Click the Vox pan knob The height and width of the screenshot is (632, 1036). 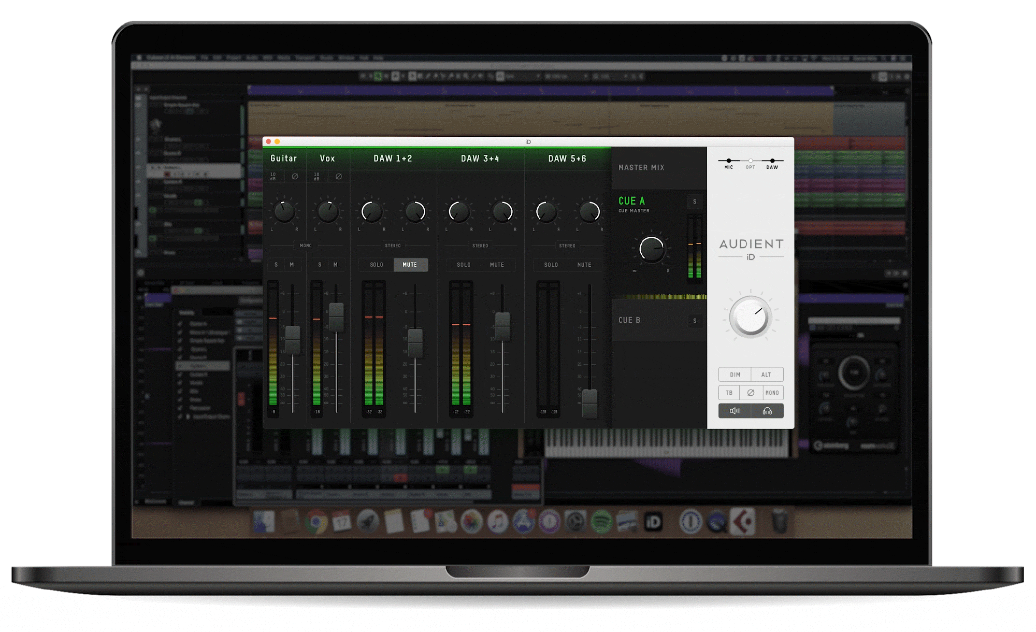[328, 211]
